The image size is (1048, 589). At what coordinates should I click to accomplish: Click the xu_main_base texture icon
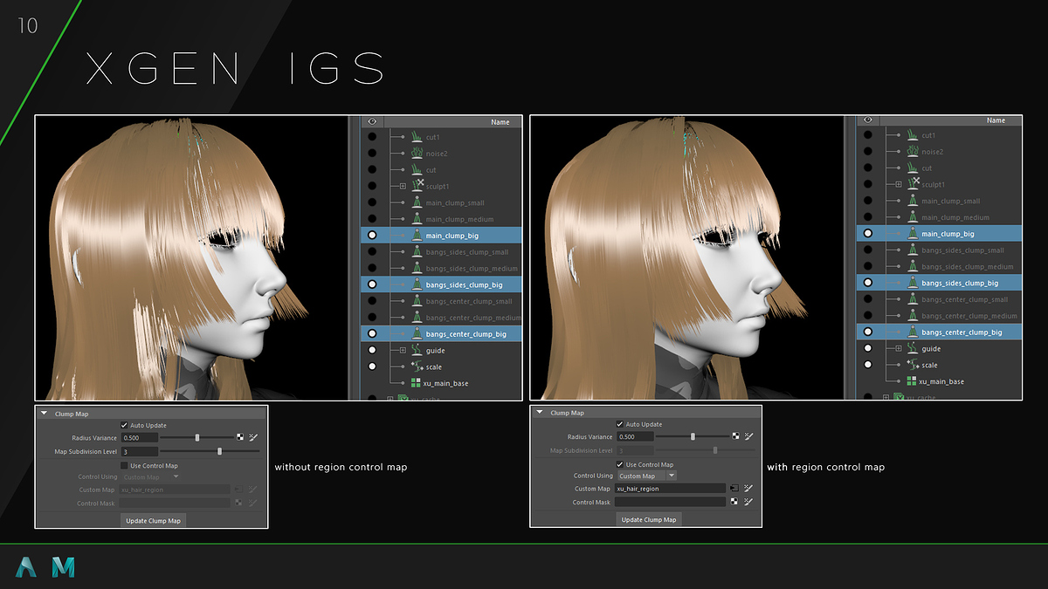click(x=416, y=383)
